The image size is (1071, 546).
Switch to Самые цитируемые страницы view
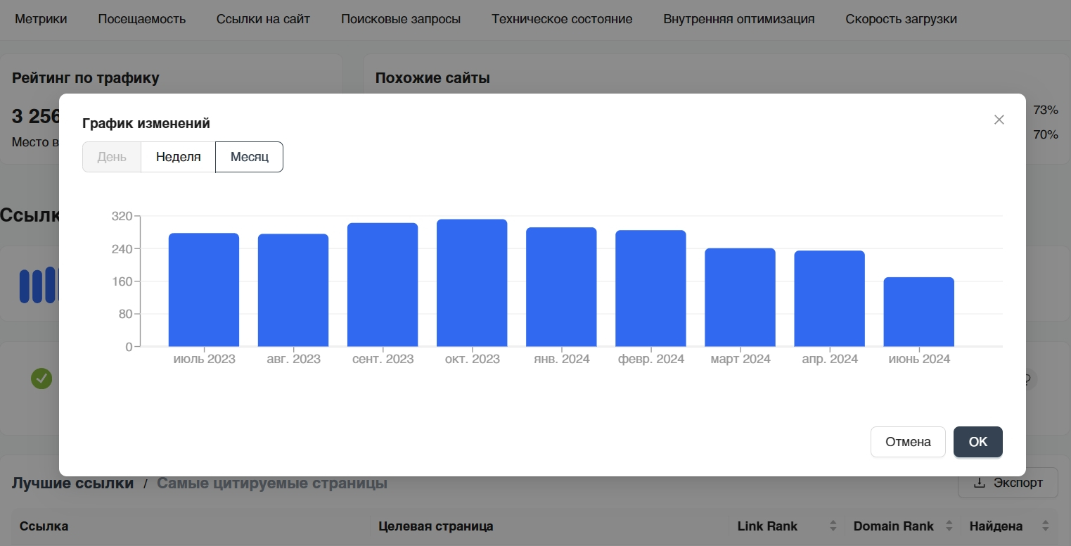click(272, 483)
